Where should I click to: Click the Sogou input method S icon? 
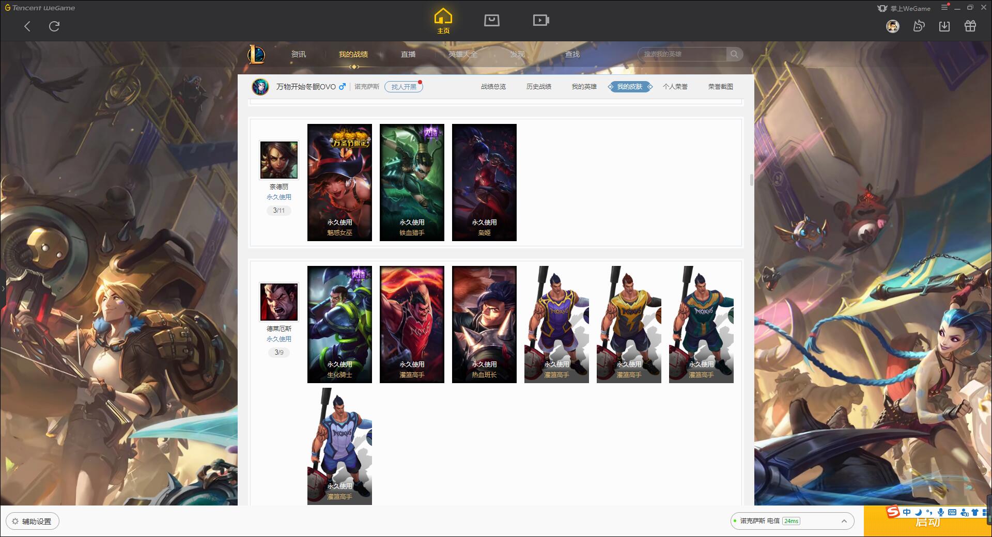tap(893, 512)
